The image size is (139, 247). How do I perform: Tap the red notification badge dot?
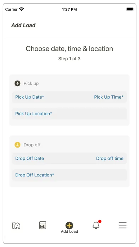[100, 221]
